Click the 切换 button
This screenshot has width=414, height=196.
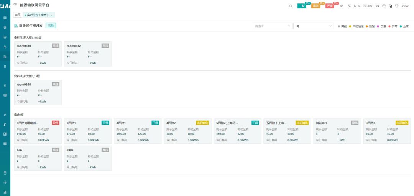click(51, 26)
